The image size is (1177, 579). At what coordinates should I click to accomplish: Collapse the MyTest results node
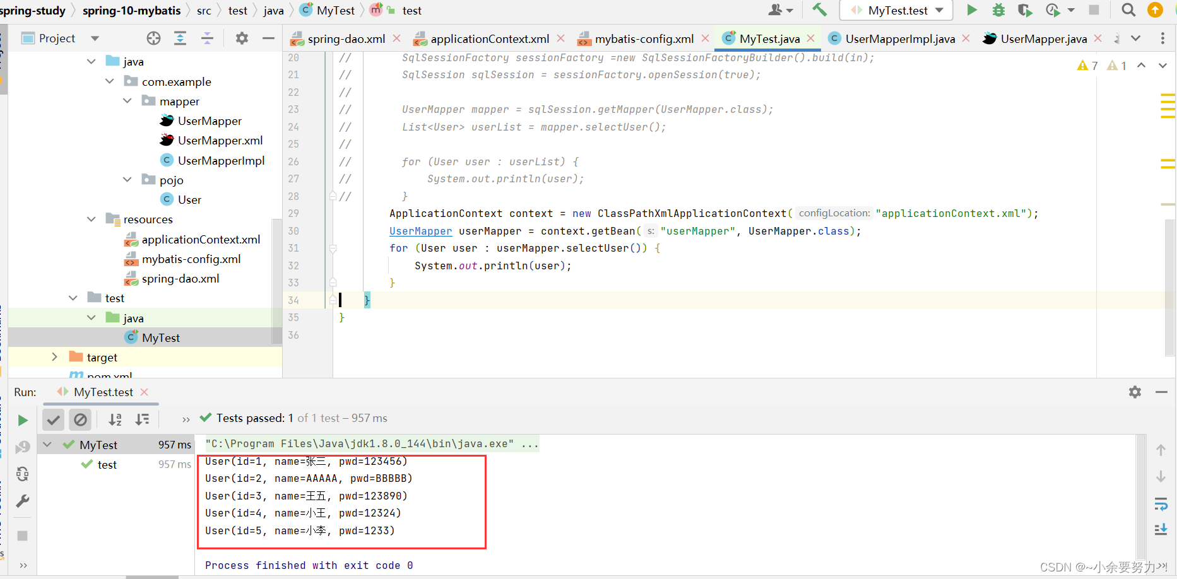coord(47,445)
